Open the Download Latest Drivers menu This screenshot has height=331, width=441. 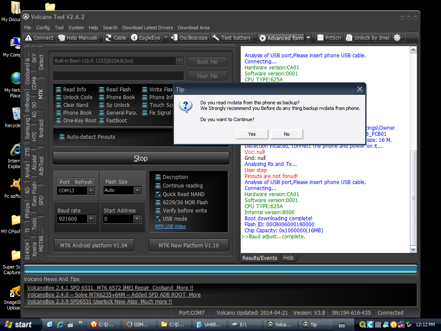coord(147,28)
